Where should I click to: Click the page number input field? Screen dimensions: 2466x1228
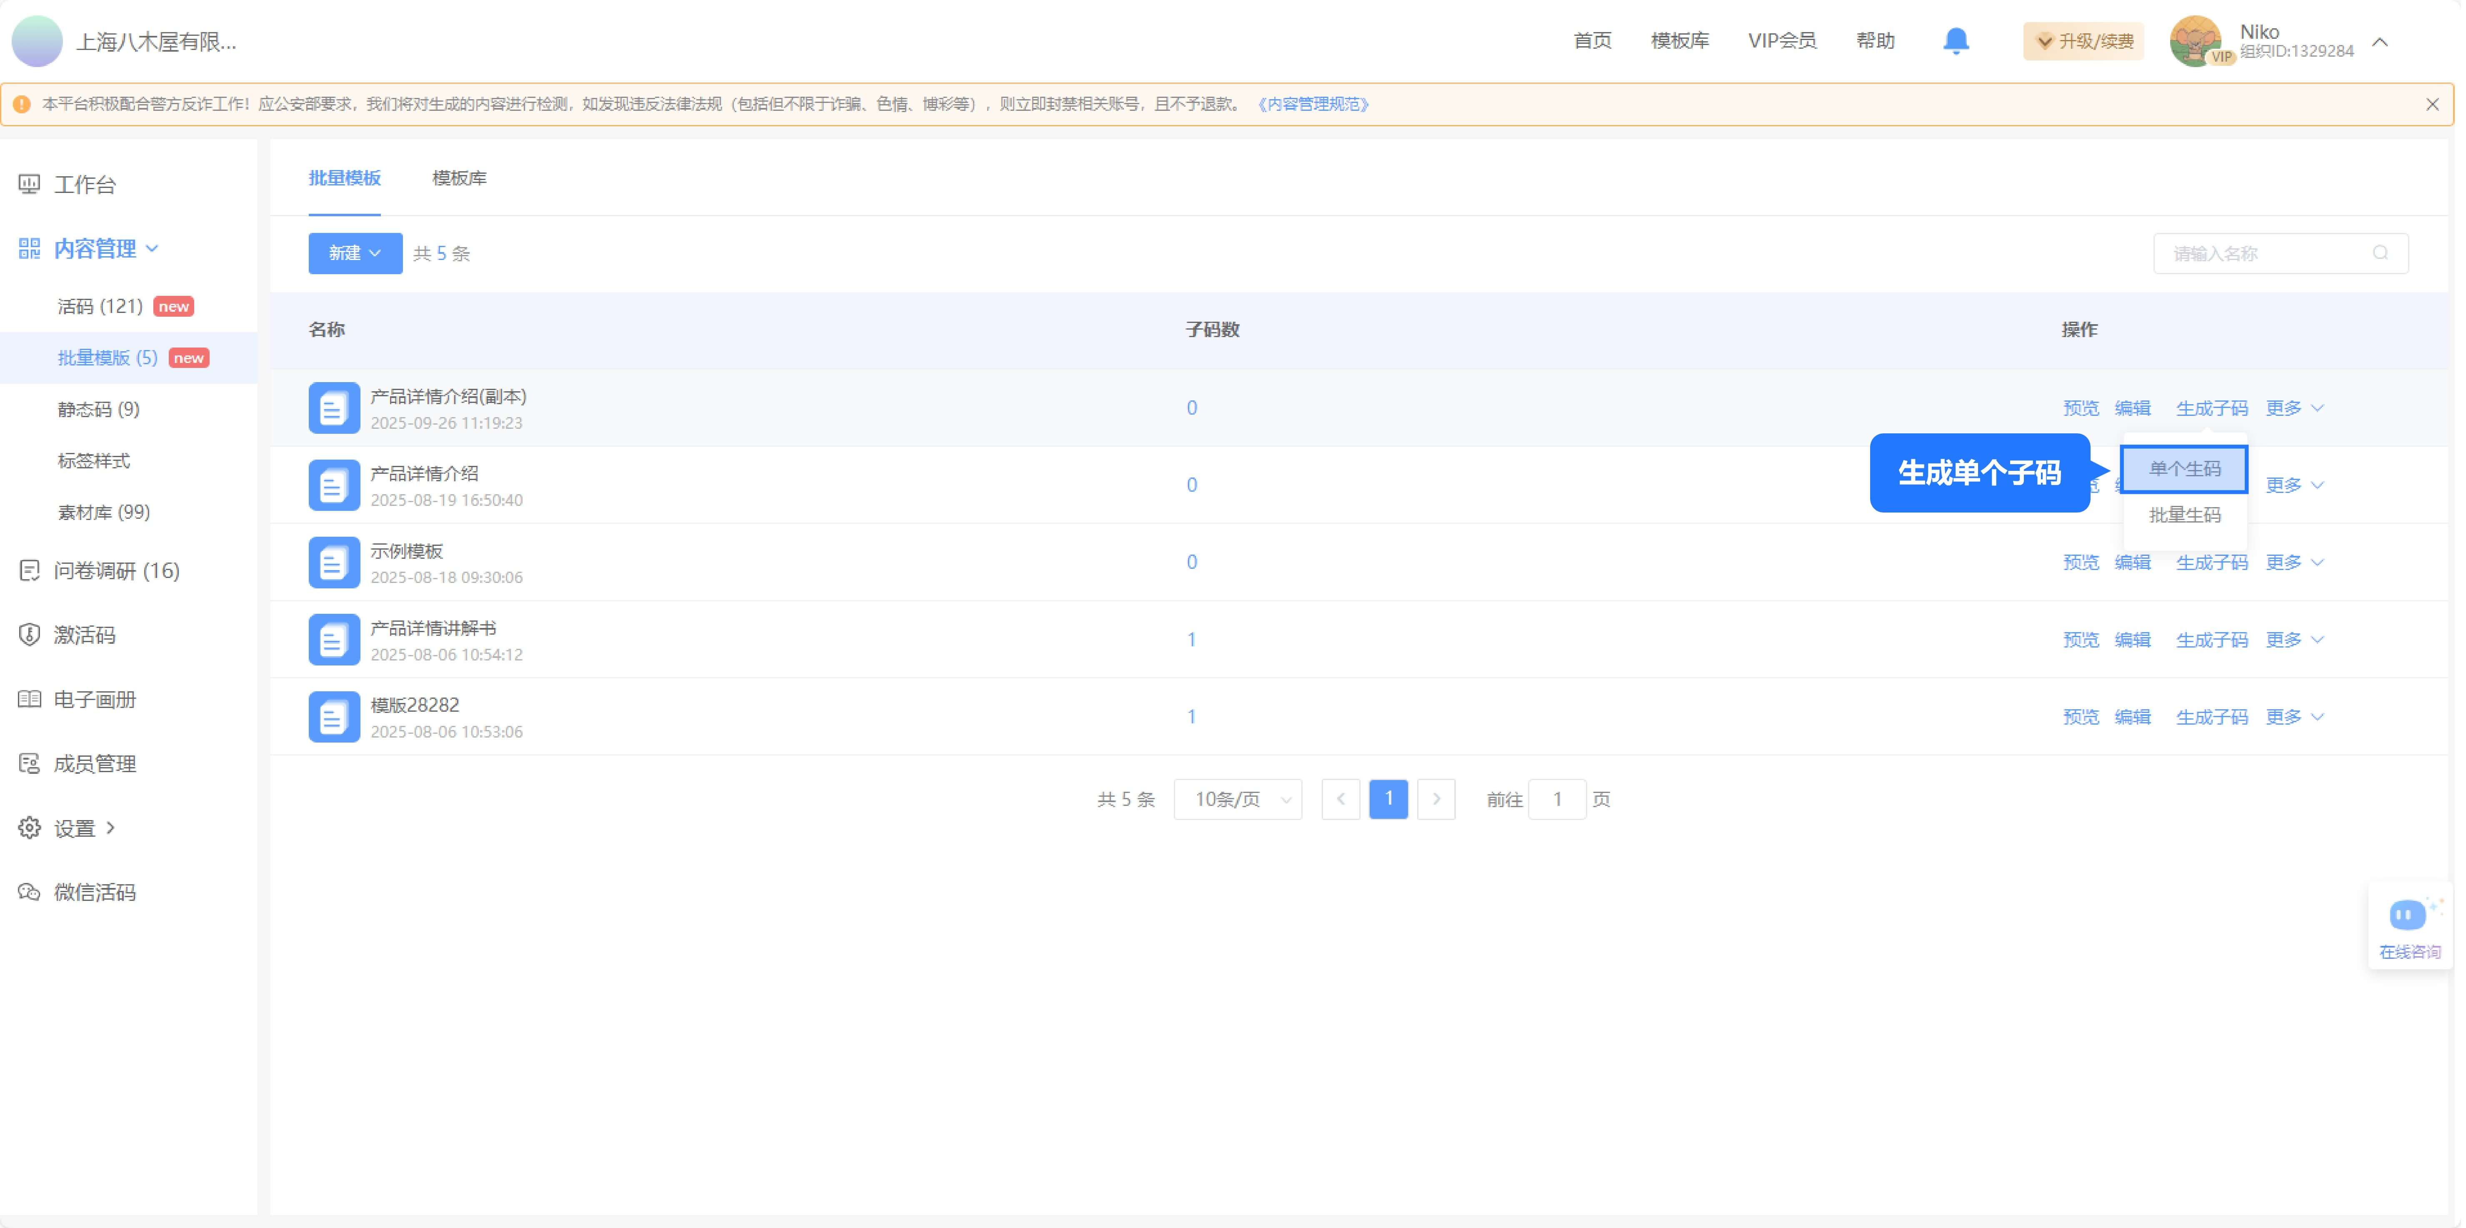tap(1558, 799)
